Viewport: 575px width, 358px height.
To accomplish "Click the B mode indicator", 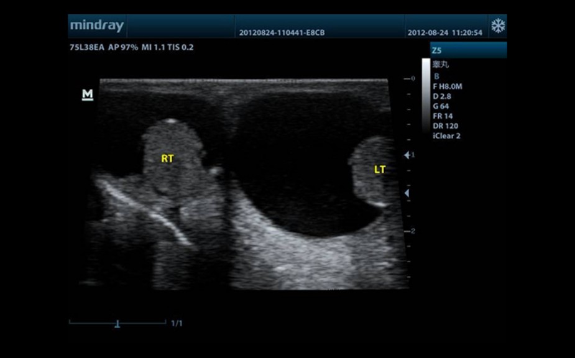I will coord(436,76).
